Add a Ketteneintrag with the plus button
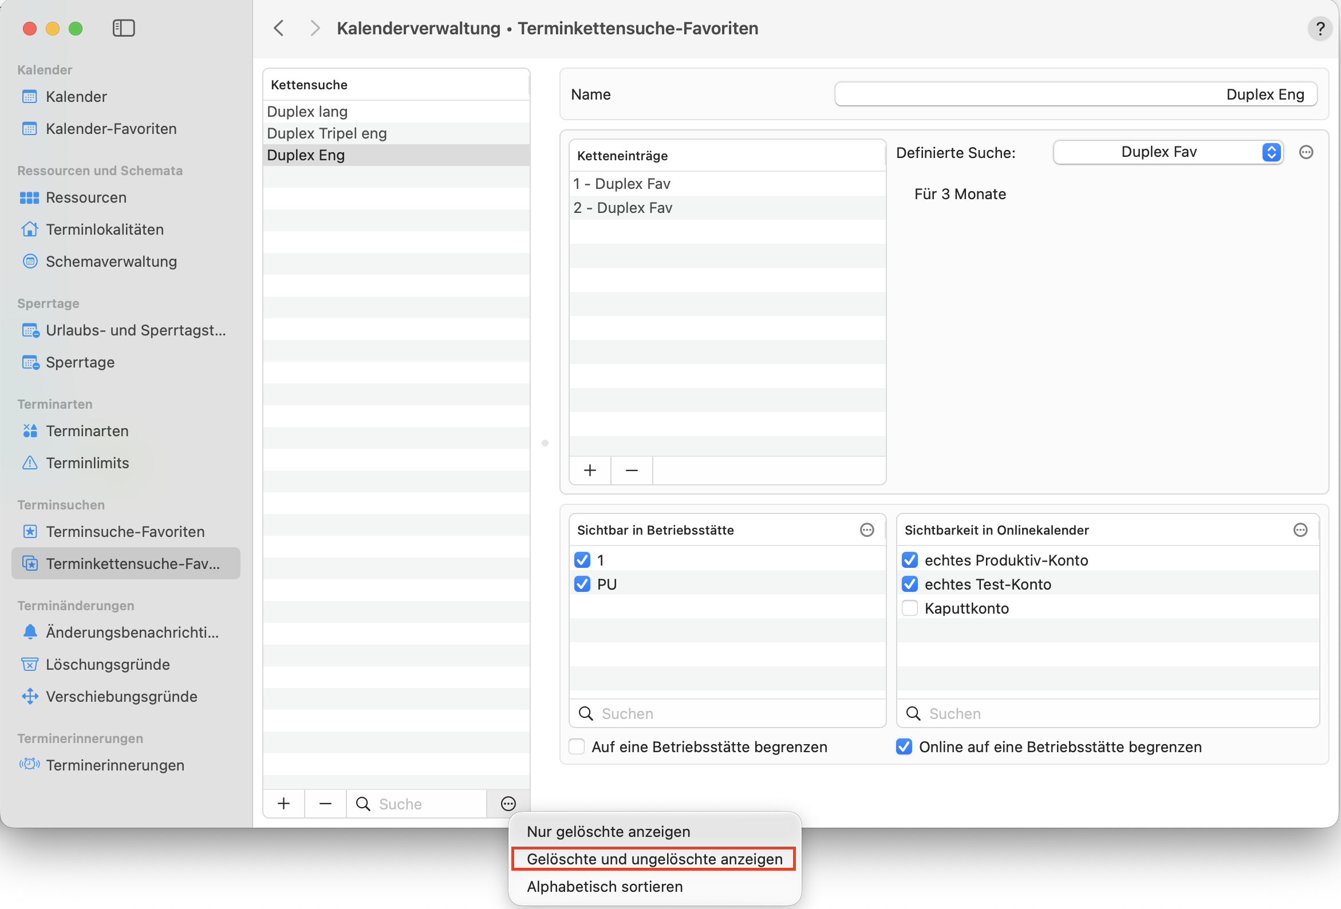Screen dimensions: 1341x909 pyautogui.click(x=590, y=470)
